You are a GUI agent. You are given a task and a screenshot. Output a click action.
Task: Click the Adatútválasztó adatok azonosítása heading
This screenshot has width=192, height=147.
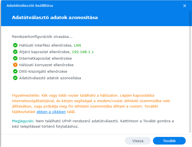pyautogui.click(x=55, y=17)
